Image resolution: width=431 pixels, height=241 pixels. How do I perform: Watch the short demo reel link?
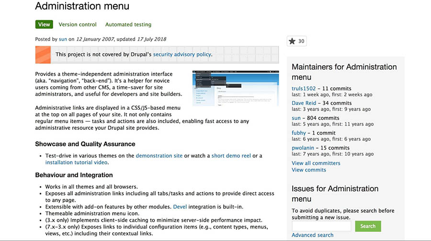[x=231, y=156]
